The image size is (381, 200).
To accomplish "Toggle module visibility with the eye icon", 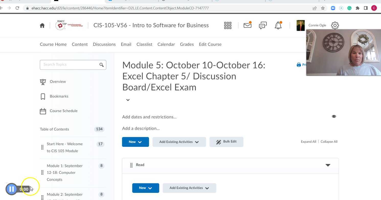I will [334, 116].
